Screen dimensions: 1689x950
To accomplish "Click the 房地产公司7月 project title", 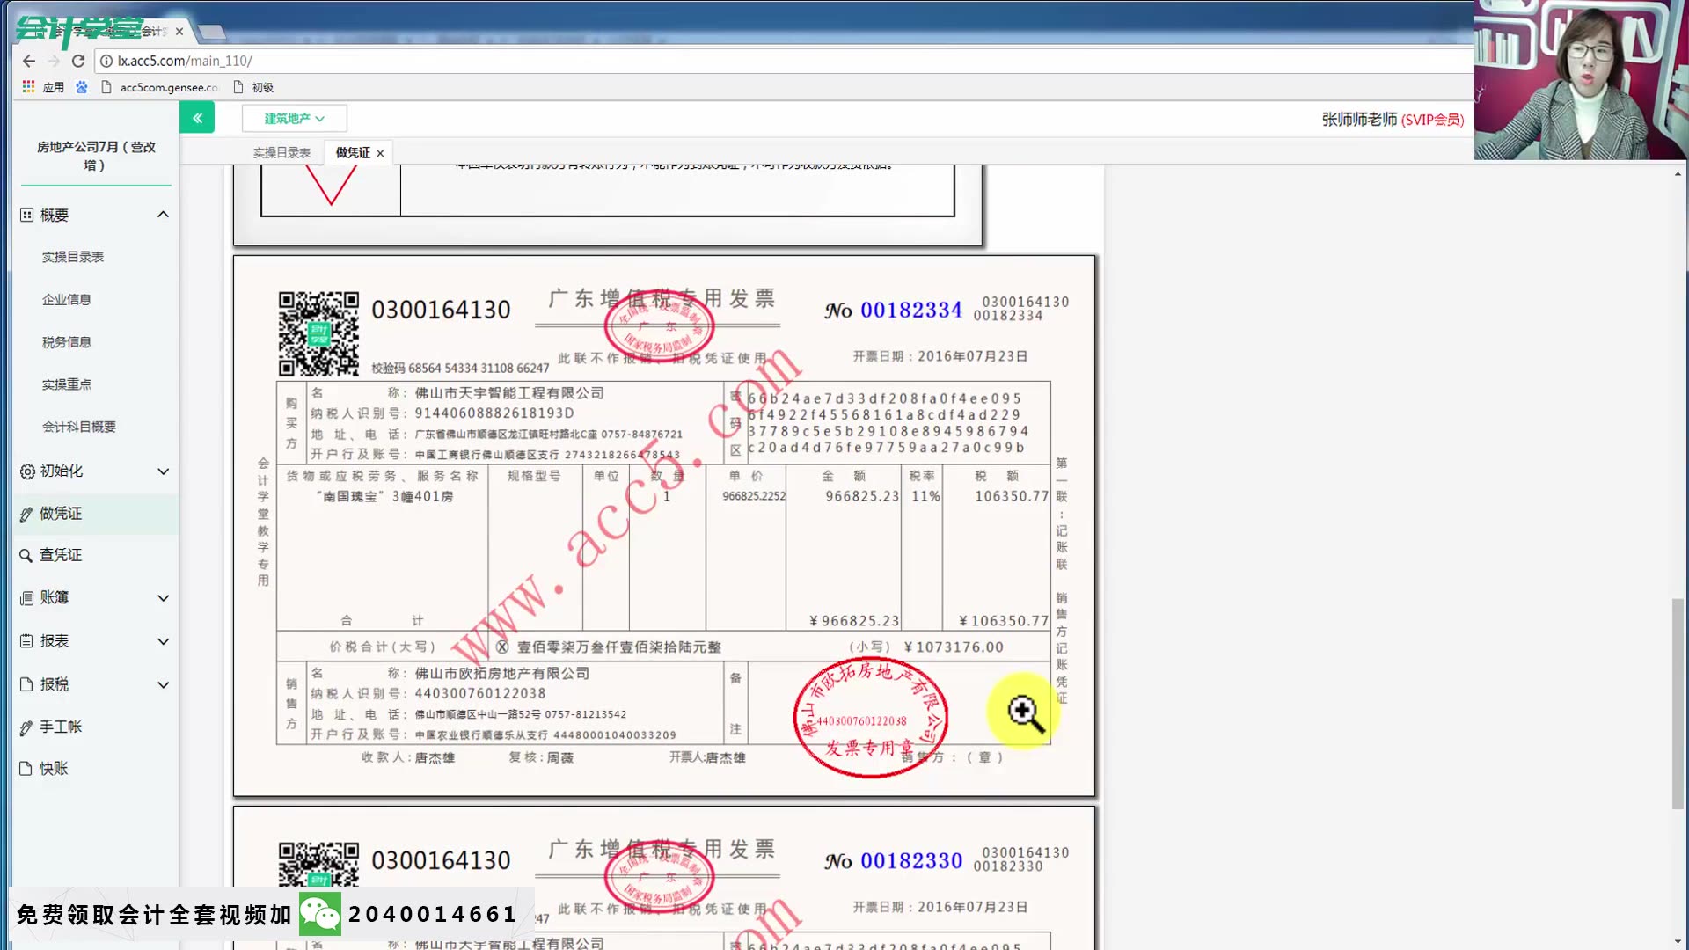I will tap(96, 156).
